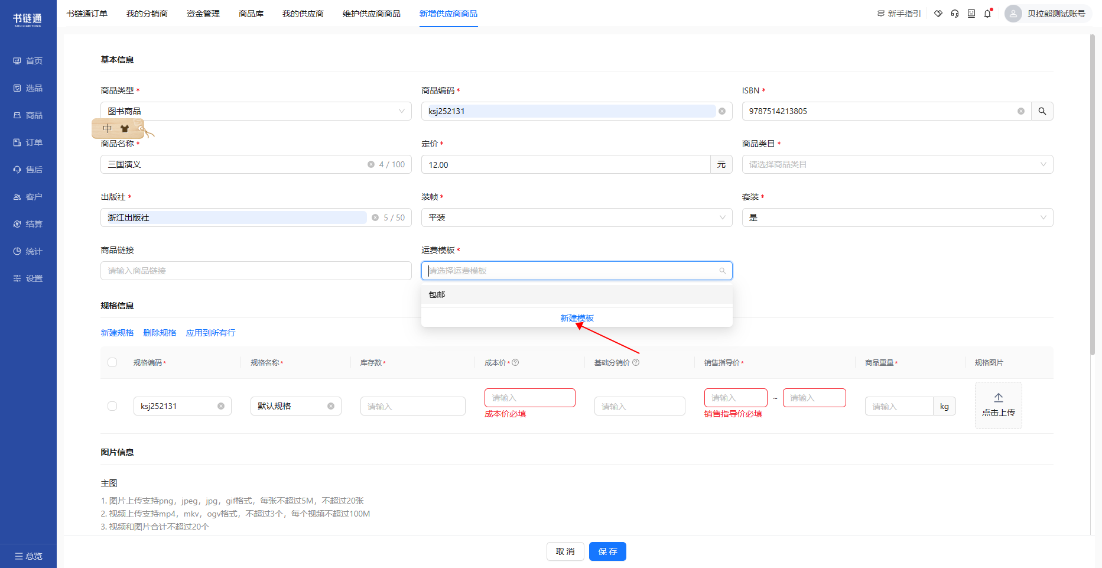Switch to 资金管理 tab
1102x568 pixels.
point(203,14)
